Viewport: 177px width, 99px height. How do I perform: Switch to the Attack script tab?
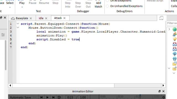pos(58,18)
